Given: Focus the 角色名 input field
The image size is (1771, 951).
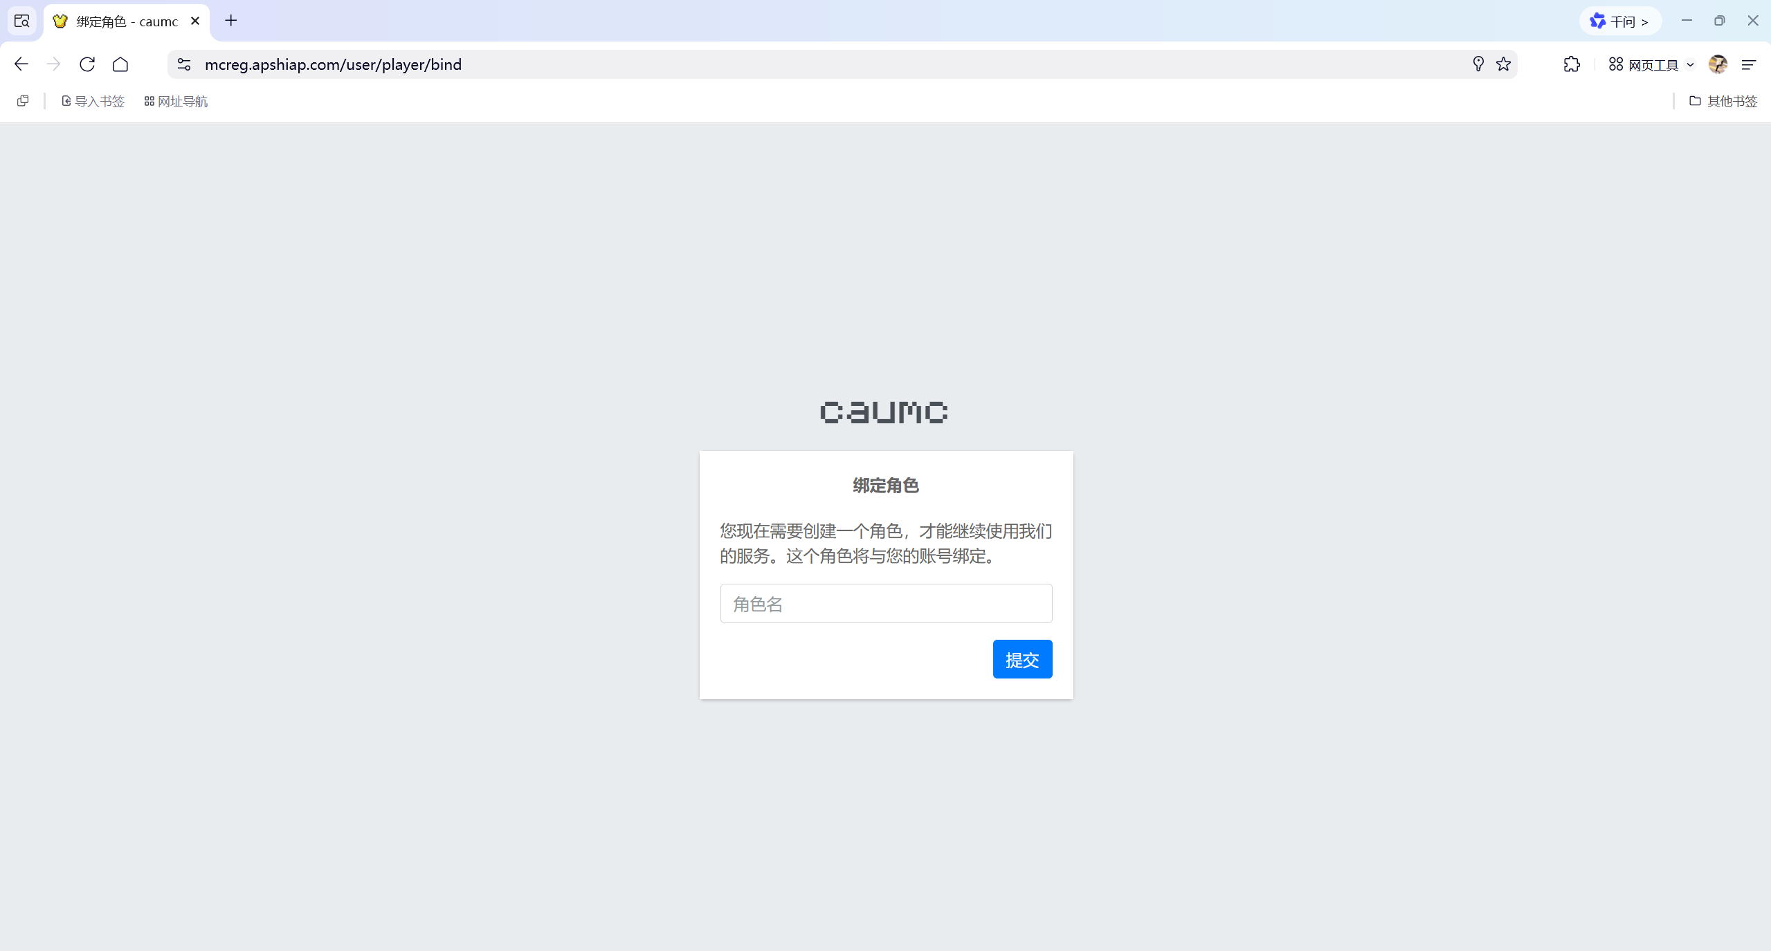Looking at the screenshot, I should click(x=886, y=604).
